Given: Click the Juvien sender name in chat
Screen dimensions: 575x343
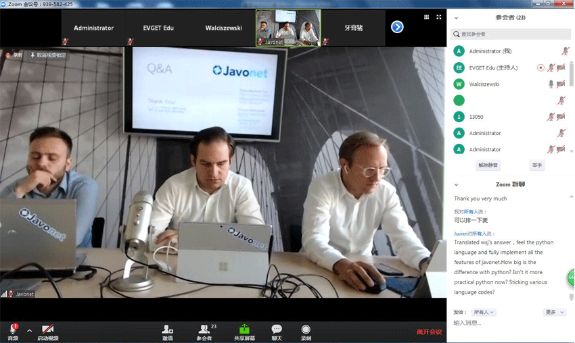Looking at the screenshot, I should (x=461, y=234).
